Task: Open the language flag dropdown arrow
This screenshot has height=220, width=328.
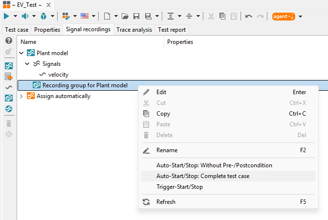Action: pyautogui.click(x=93, y=16)
